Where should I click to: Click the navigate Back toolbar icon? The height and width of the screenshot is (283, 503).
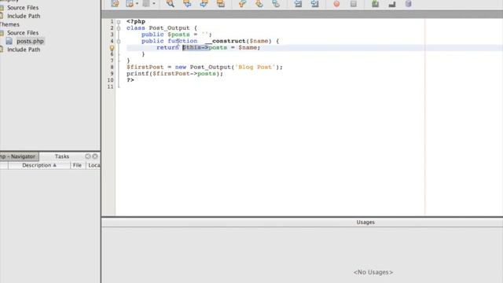[x=130, y=3]
